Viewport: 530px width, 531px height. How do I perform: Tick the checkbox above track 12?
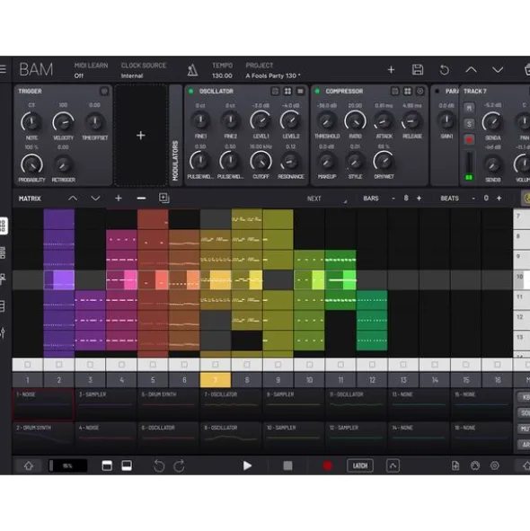(372, 365)
